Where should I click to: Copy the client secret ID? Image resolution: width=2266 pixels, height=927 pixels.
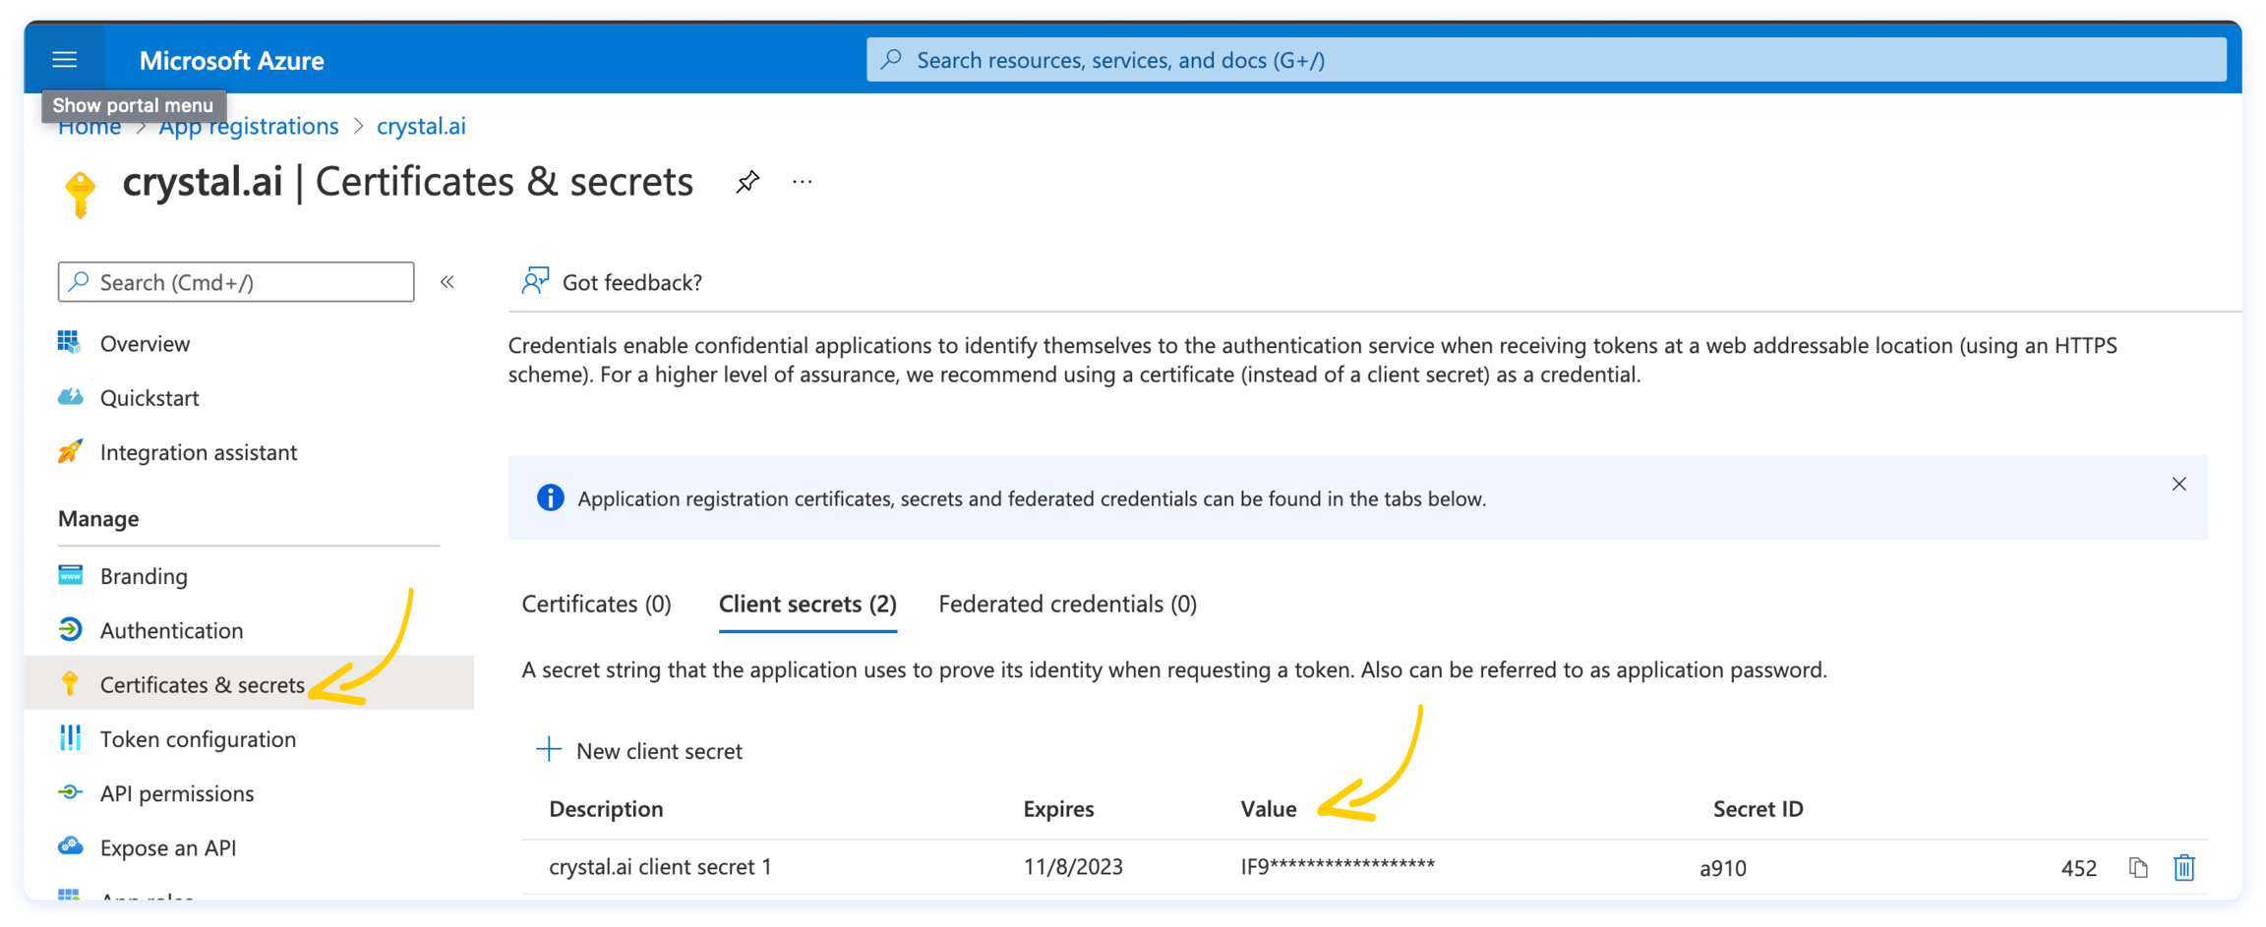(2138, 868)
